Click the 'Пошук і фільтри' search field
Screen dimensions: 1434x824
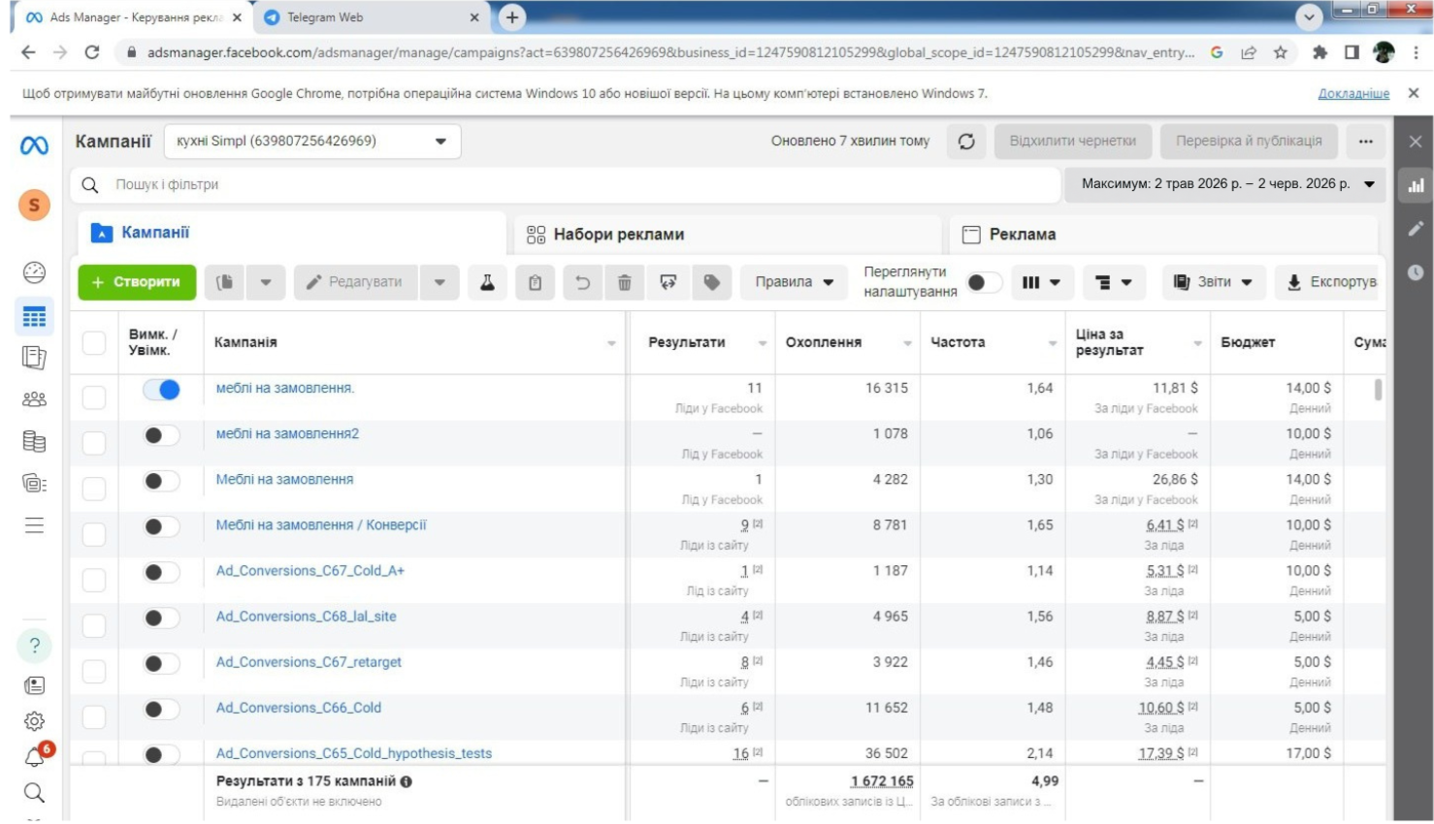(x=565, y=184)
